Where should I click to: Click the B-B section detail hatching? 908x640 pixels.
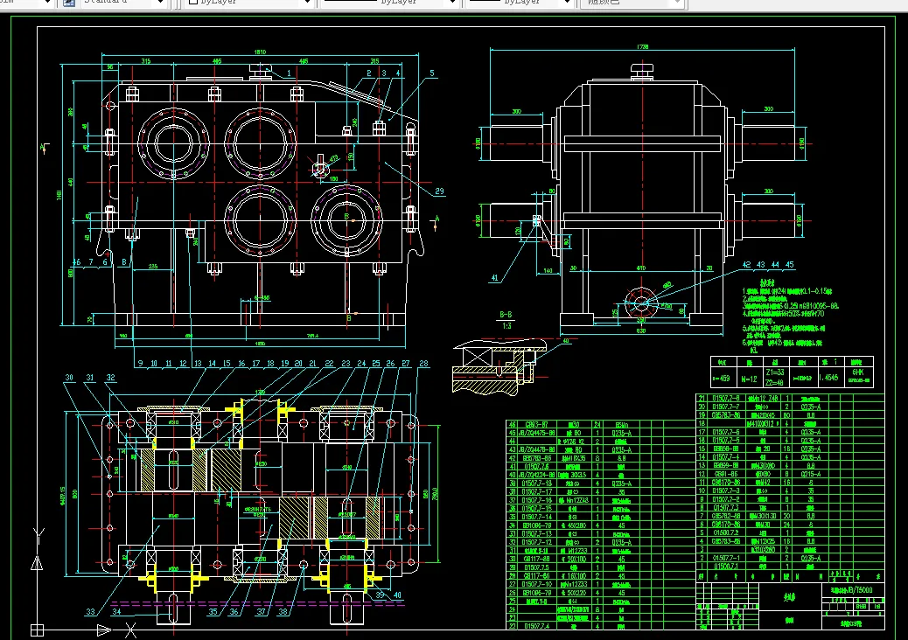484,386
